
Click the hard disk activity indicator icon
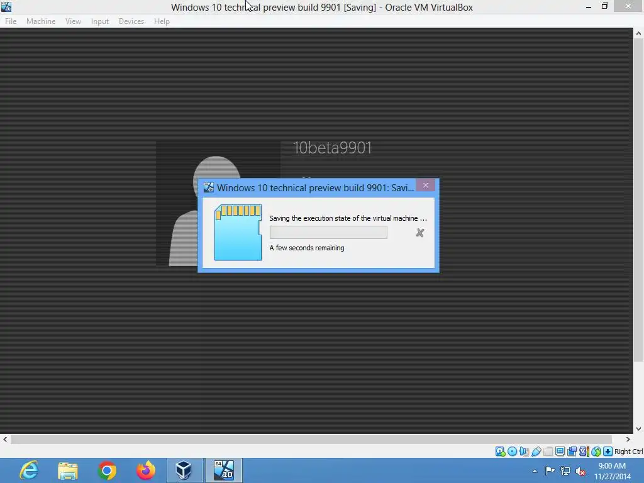pos(500,452)
